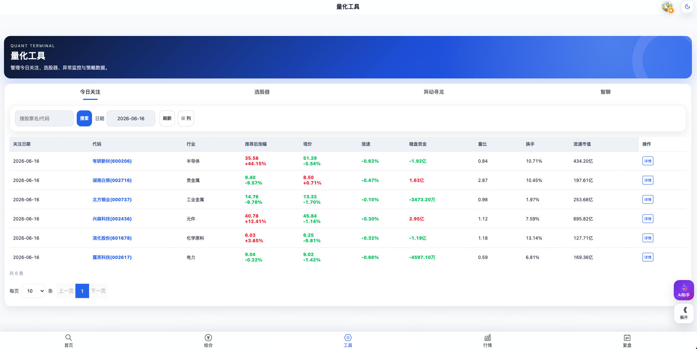Click the 434.20亿 market cap value

[583, 161]
